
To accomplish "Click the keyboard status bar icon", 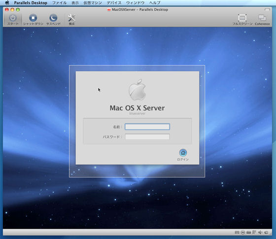I will coord(237,233).
